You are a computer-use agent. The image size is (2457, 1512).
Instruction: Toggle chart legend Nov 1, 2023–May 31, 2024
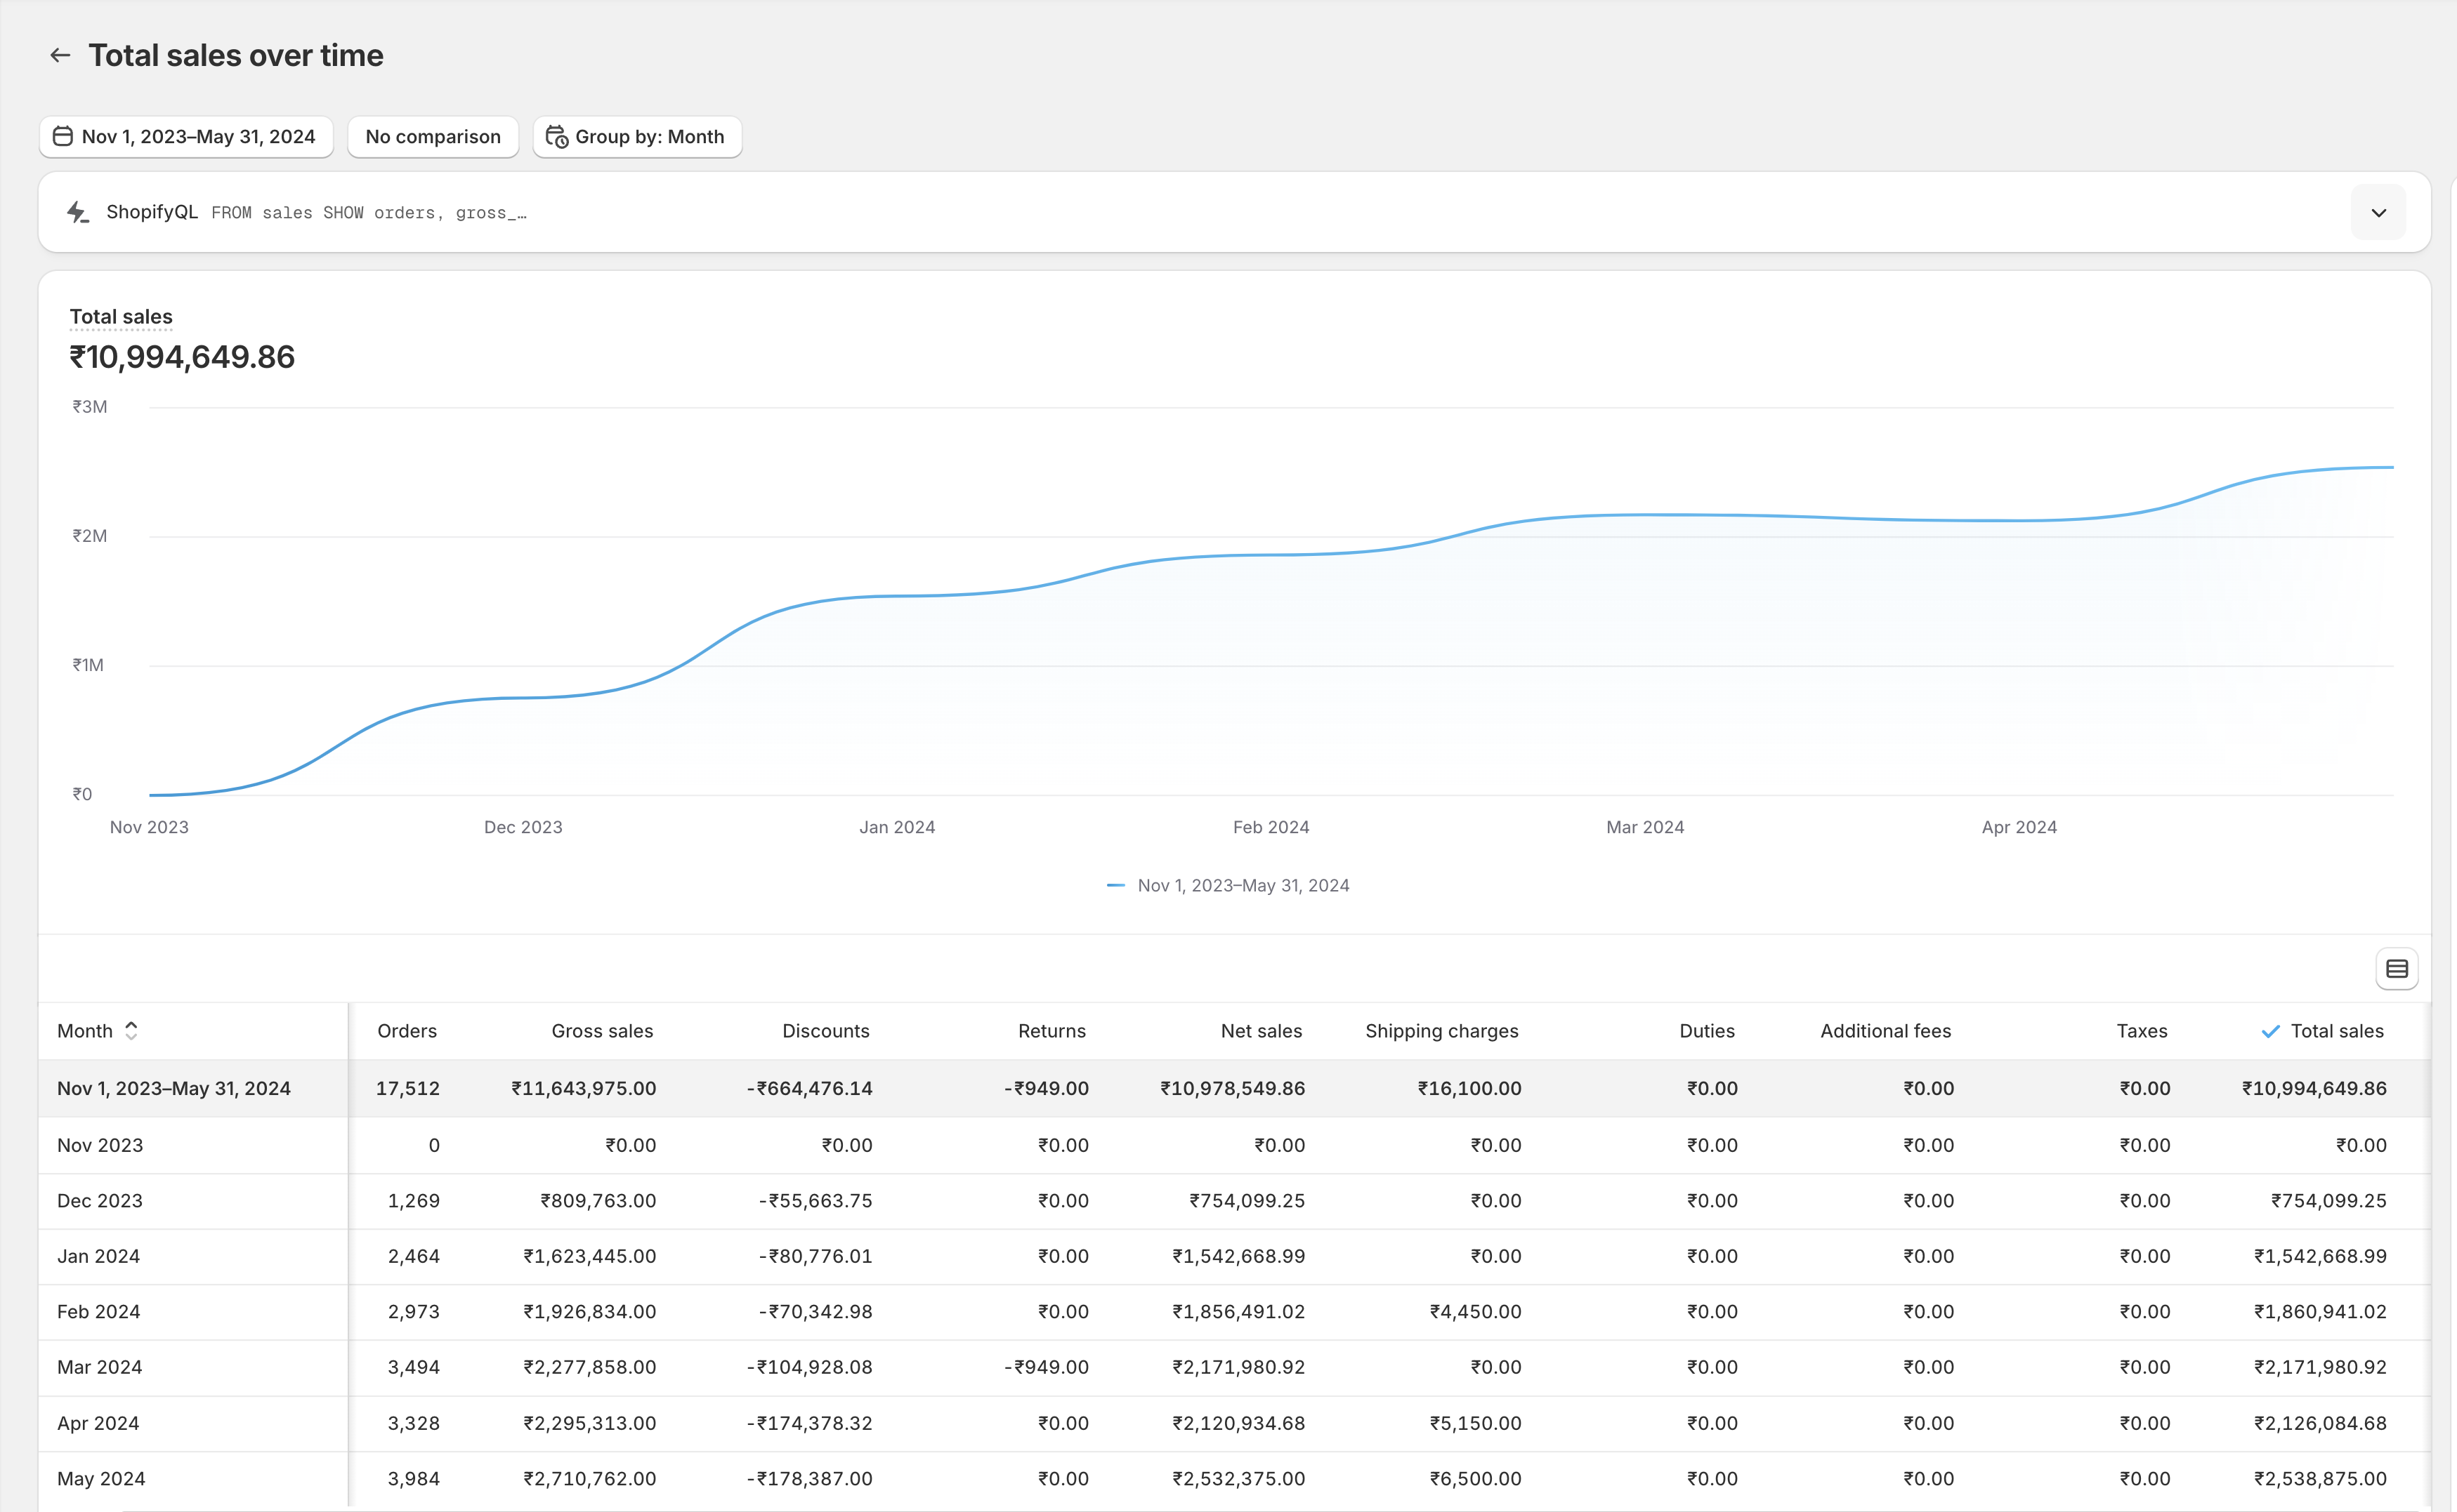click(1243, 885)
